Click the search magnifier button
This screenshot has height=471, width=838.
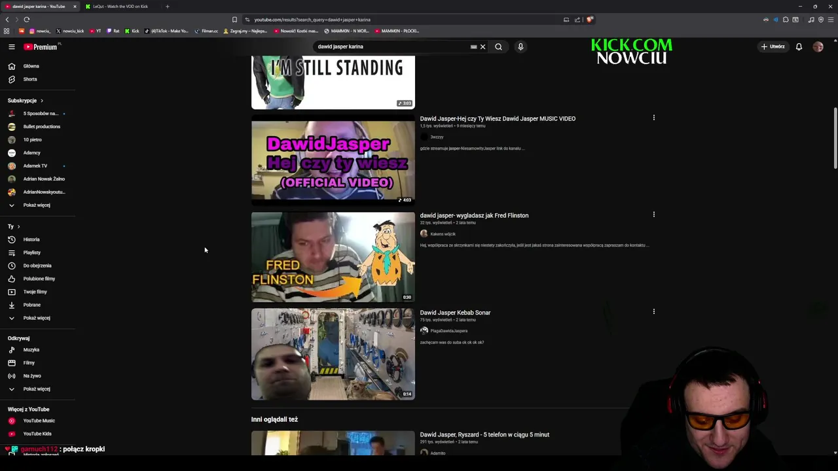pyautogui.click(x=498, y=46)
